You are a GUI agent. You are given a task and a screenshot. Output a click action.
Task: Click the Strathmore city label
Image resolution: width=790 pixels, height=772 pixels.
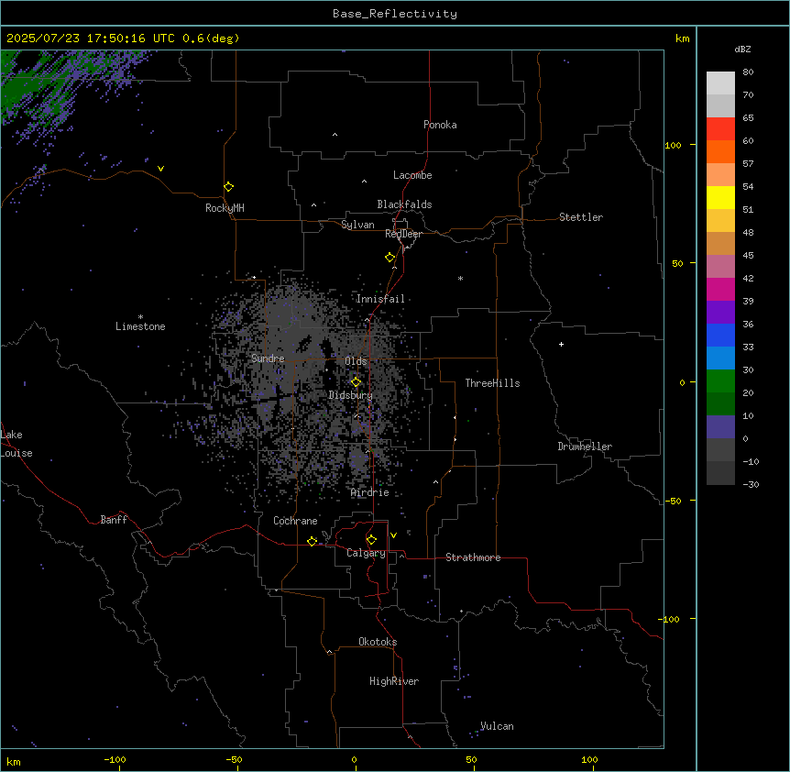pyautogui.click(x=473, y=557)
